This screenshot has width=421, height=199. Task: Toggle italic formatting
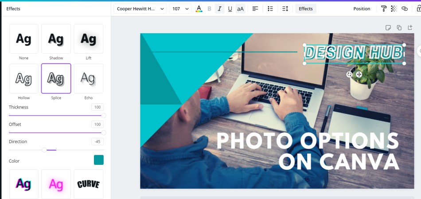tap(219, 8)
